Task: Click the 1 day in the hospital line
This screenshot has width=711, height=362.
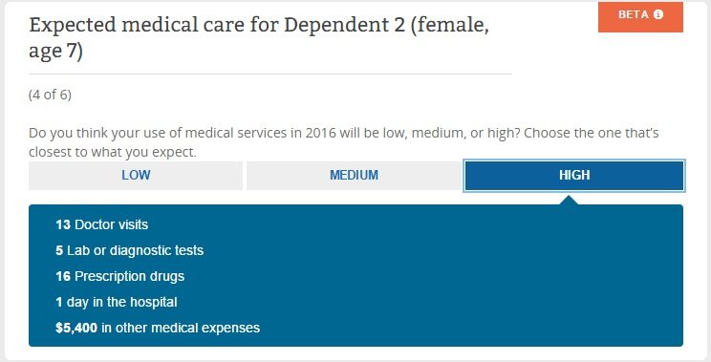Action: pos(117,302)
